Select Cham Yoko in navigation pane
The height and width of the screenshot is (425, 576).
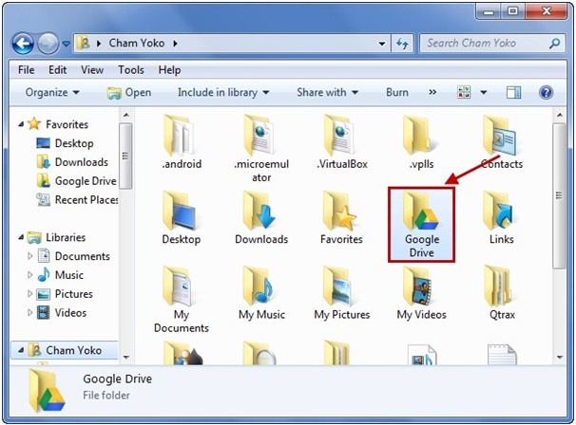[x=65, y=350]
